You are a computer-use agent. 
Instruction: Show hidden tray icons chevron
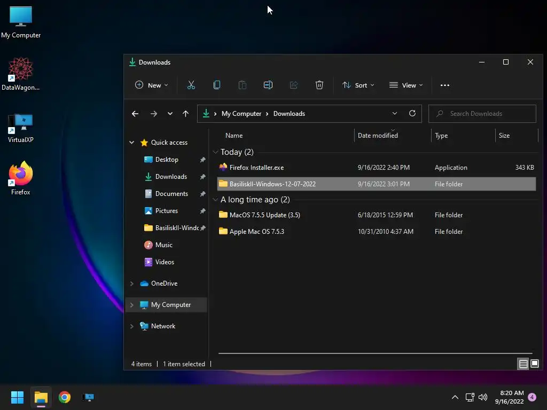coord(455,397)
